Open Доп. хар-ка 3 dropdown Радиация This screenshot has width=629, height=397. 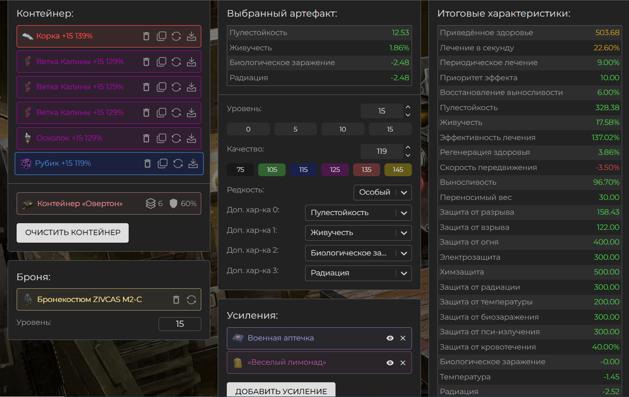[358, 273]
